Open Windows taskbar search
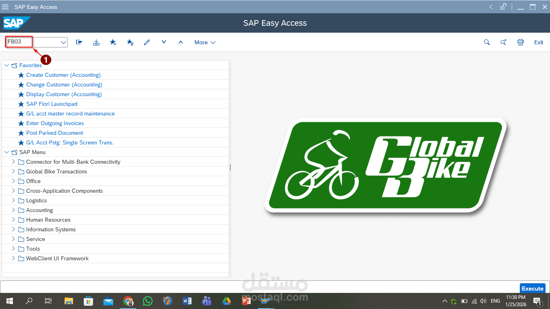The width and height of the screenshot is (550, 309). pos(29,301)
